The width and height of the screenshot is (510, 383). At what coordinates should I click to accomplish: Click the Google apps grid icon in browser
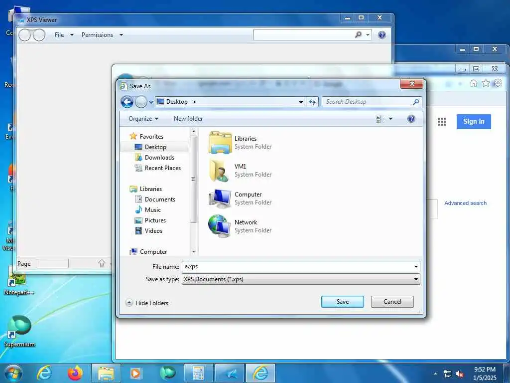pyautogui.click(x=442, y=122)
